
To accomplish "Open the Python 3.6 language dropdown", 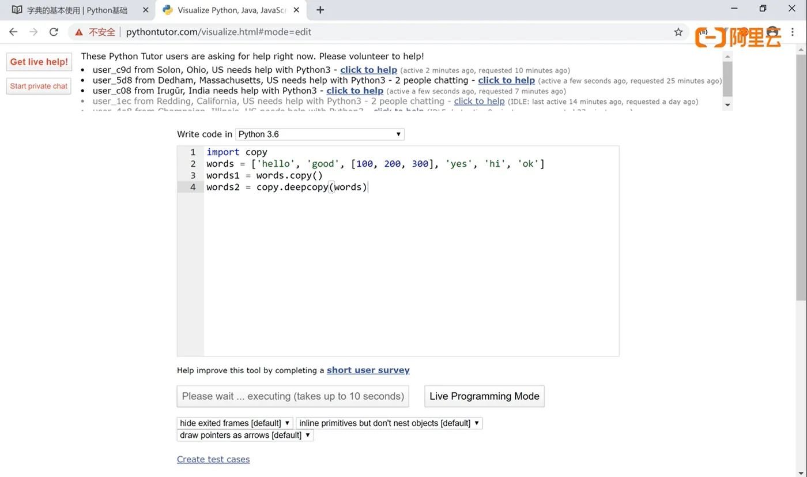I will pos(320,134).
